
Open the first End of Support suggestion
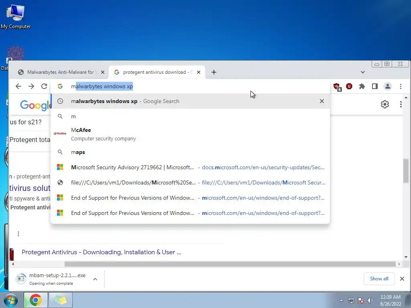(x=190, y=198)
